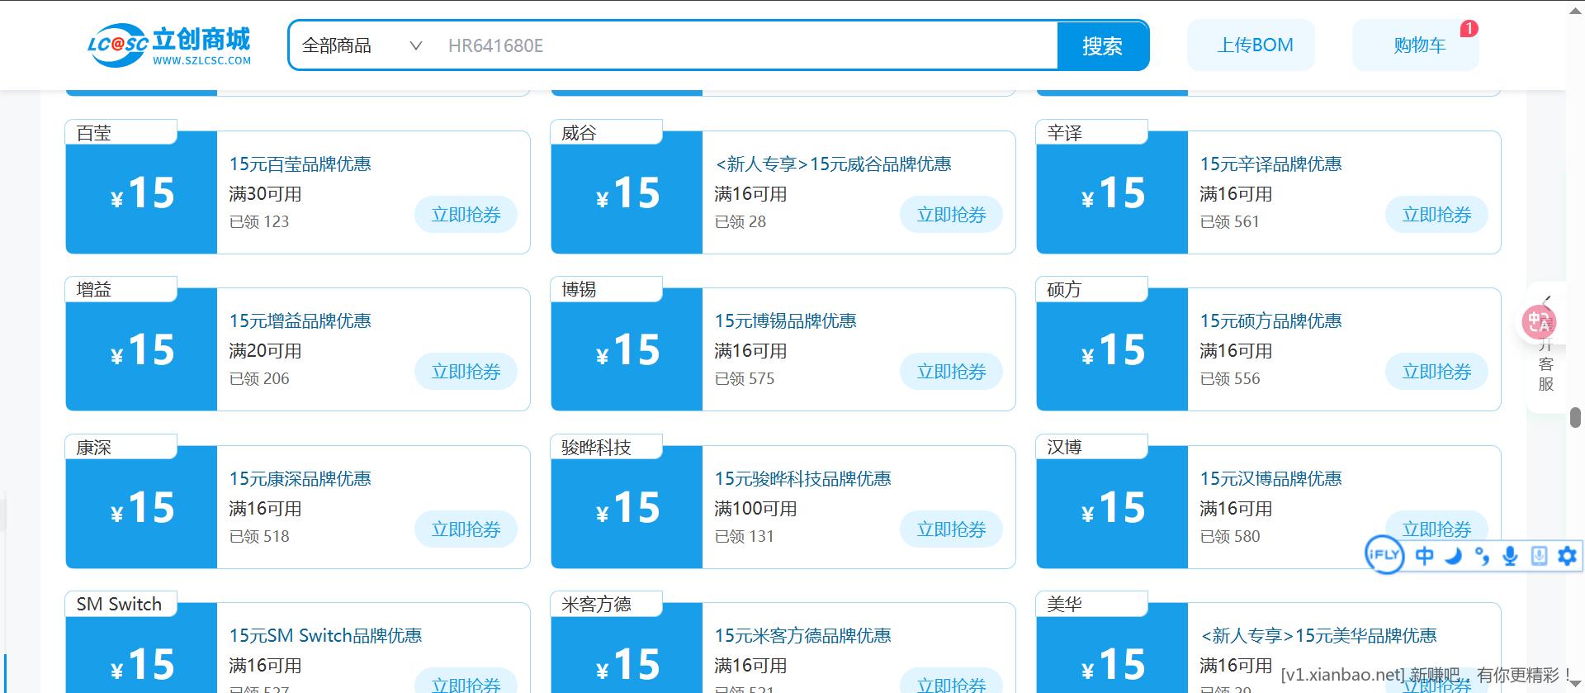This screenshot has height=693, width=1585.
Task: Start iFLY voice input microphone
Action: pos(1510,556)
